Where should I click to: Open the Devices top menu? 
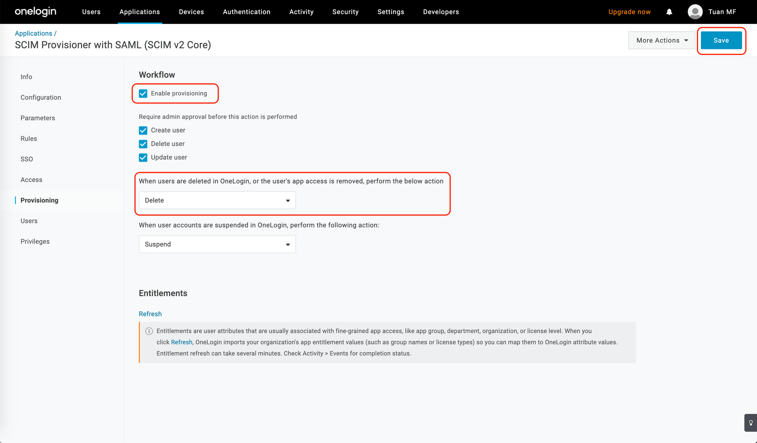point(191,12)
